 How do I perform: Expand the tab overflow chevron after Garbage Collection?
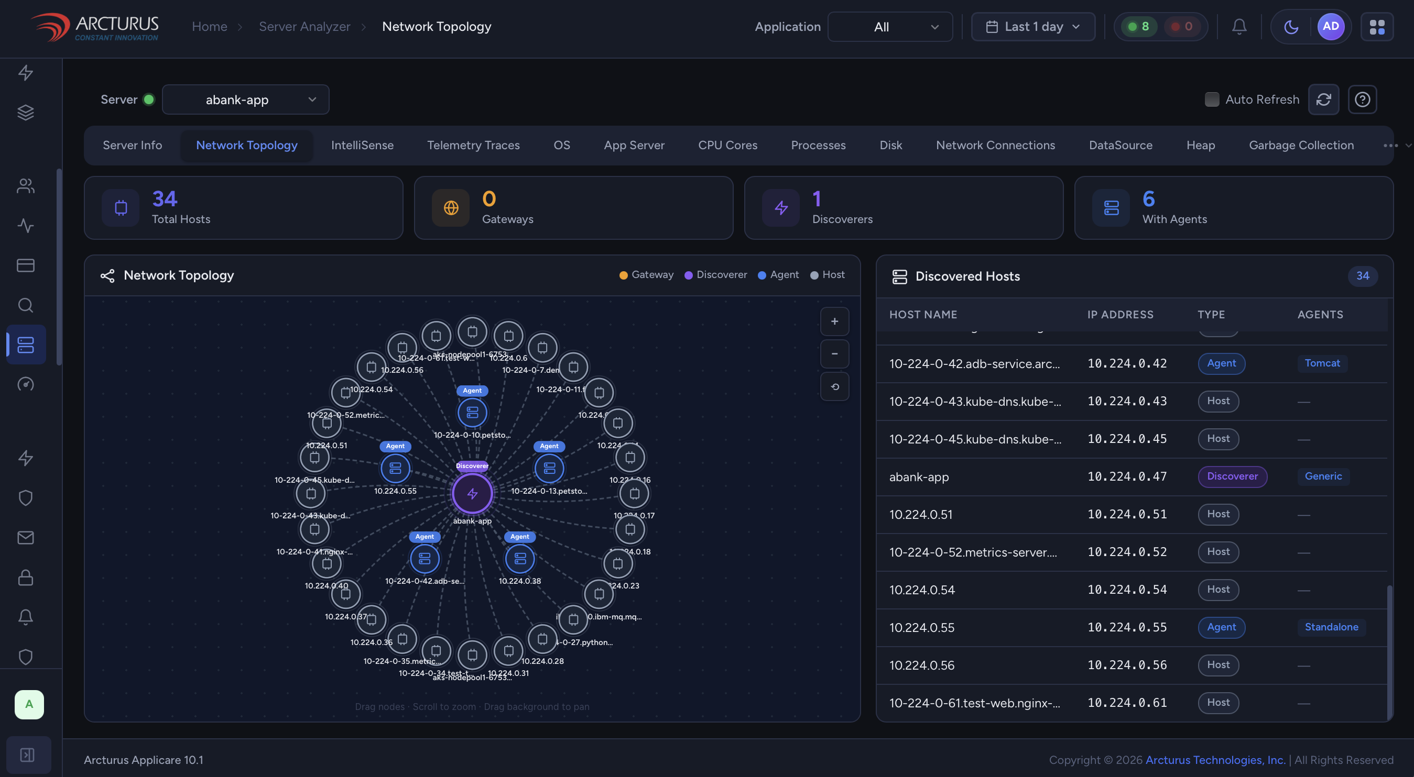point(1409,146)
